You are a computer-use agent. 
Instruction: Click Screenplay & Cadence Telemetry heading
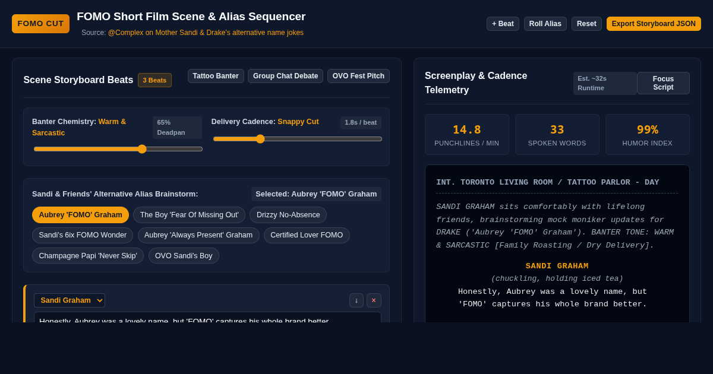pyautogui.click(x=476, y=83)
